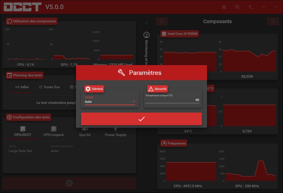Viewport: 283px width, 193px height.
Task: Open the Langue dropdown
Action: (x=110, y=102)
